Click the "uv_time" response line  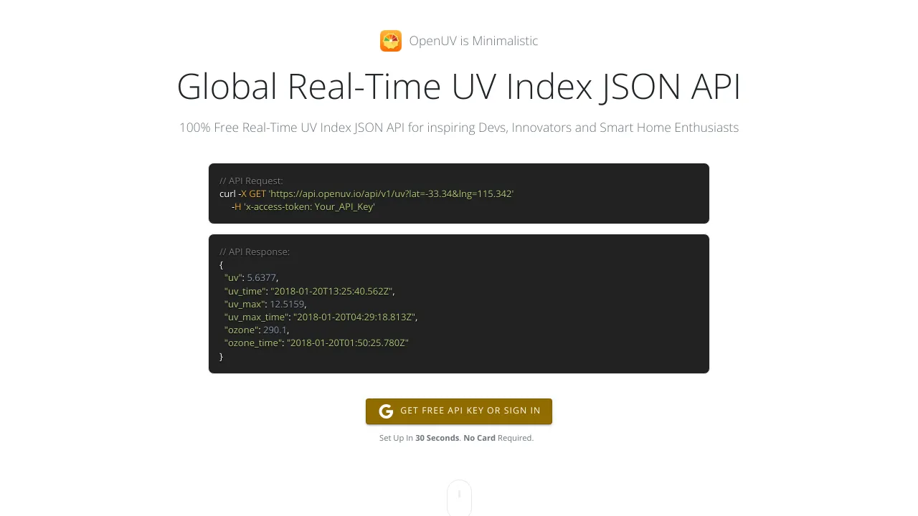(309, 291)
